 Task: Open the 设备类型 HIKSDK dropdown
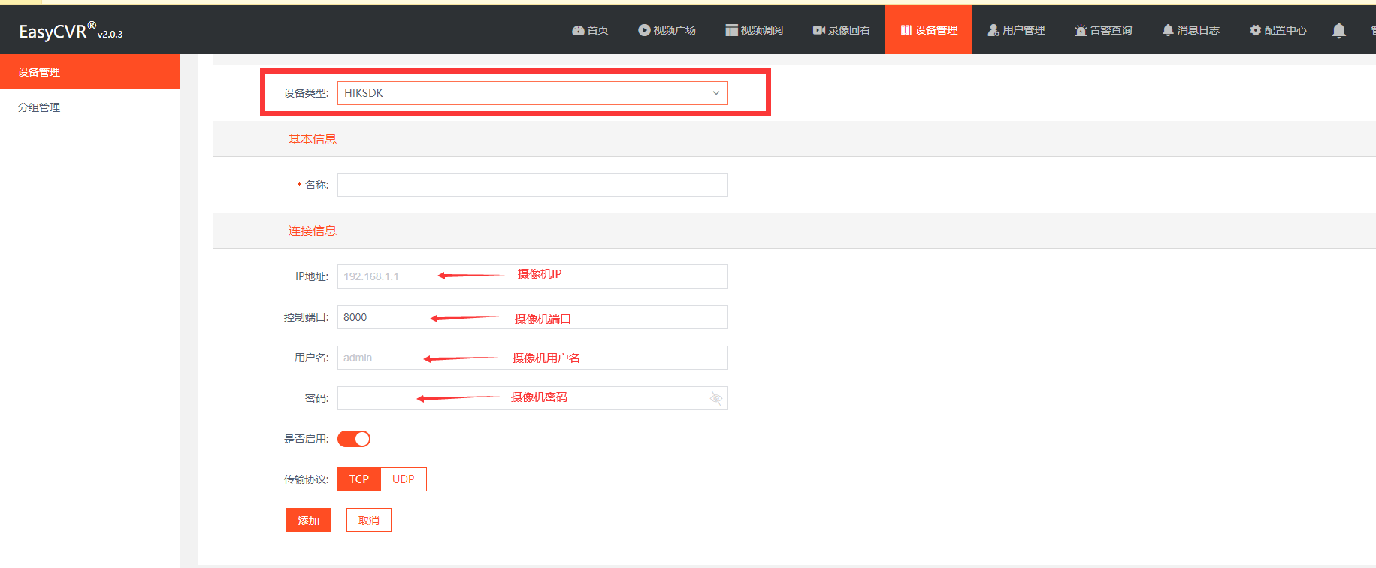532,93
